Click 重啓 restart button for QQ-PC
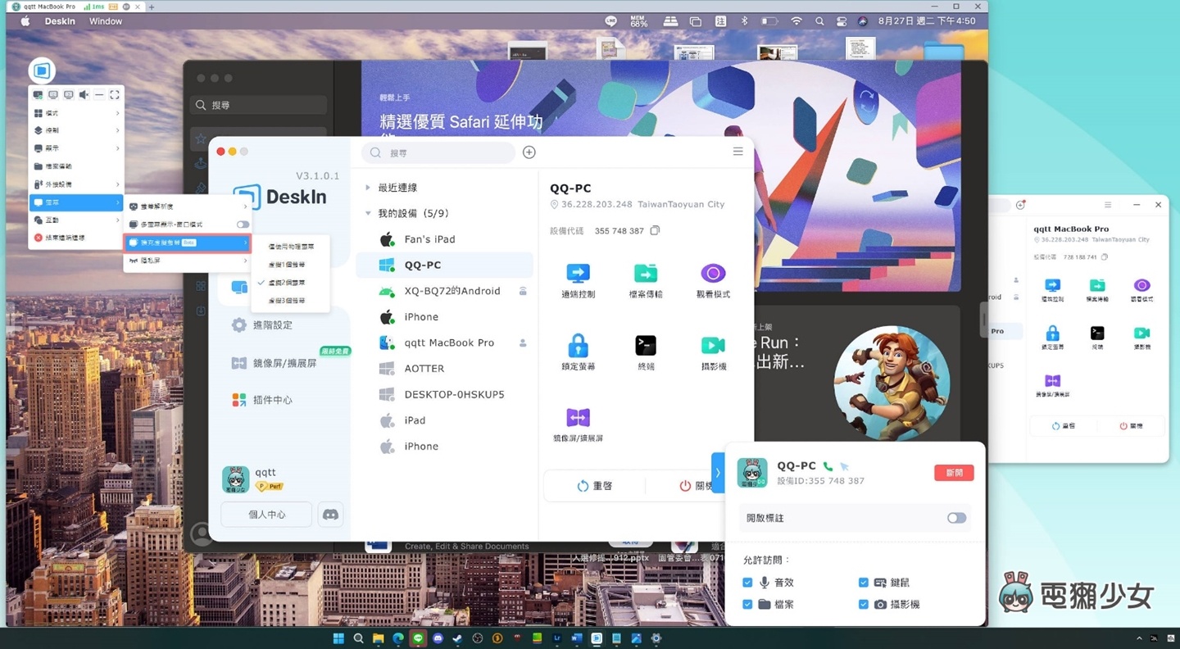This screenshot has height=649, width=1180. [x=595, y=486]
